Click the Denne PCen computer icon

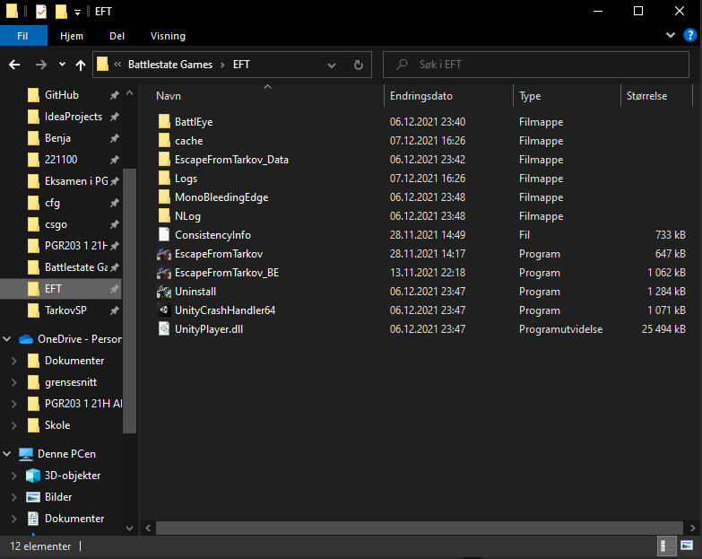[26, 454]
